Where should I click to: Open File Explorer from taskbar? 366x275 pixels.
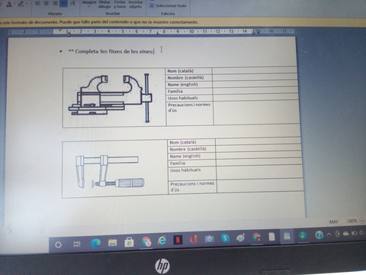coord(112,243)
